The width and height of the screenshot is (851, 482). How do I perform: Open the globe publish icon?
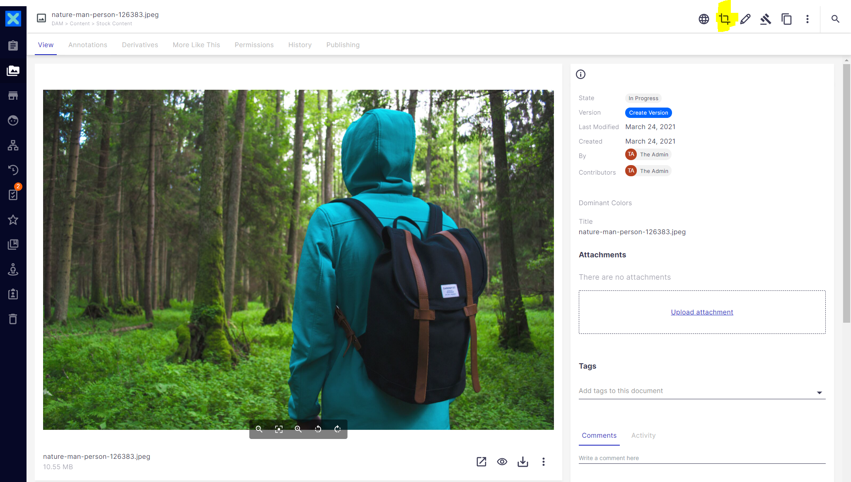point(704,19)
